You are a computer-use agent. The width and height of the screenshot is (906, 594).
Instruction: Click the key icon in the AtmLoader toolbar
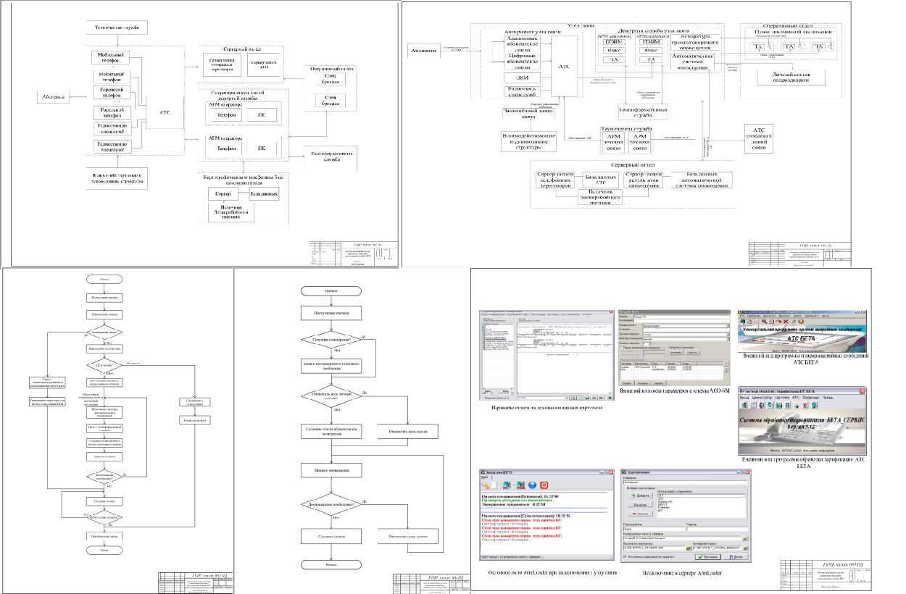[485, 485]
